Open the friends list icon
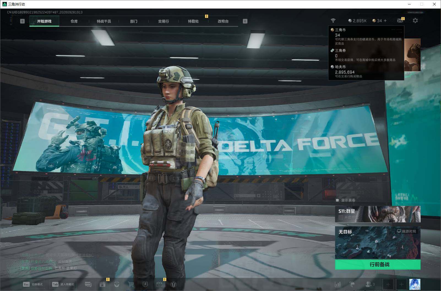The image size is (441, 291). 370,284
